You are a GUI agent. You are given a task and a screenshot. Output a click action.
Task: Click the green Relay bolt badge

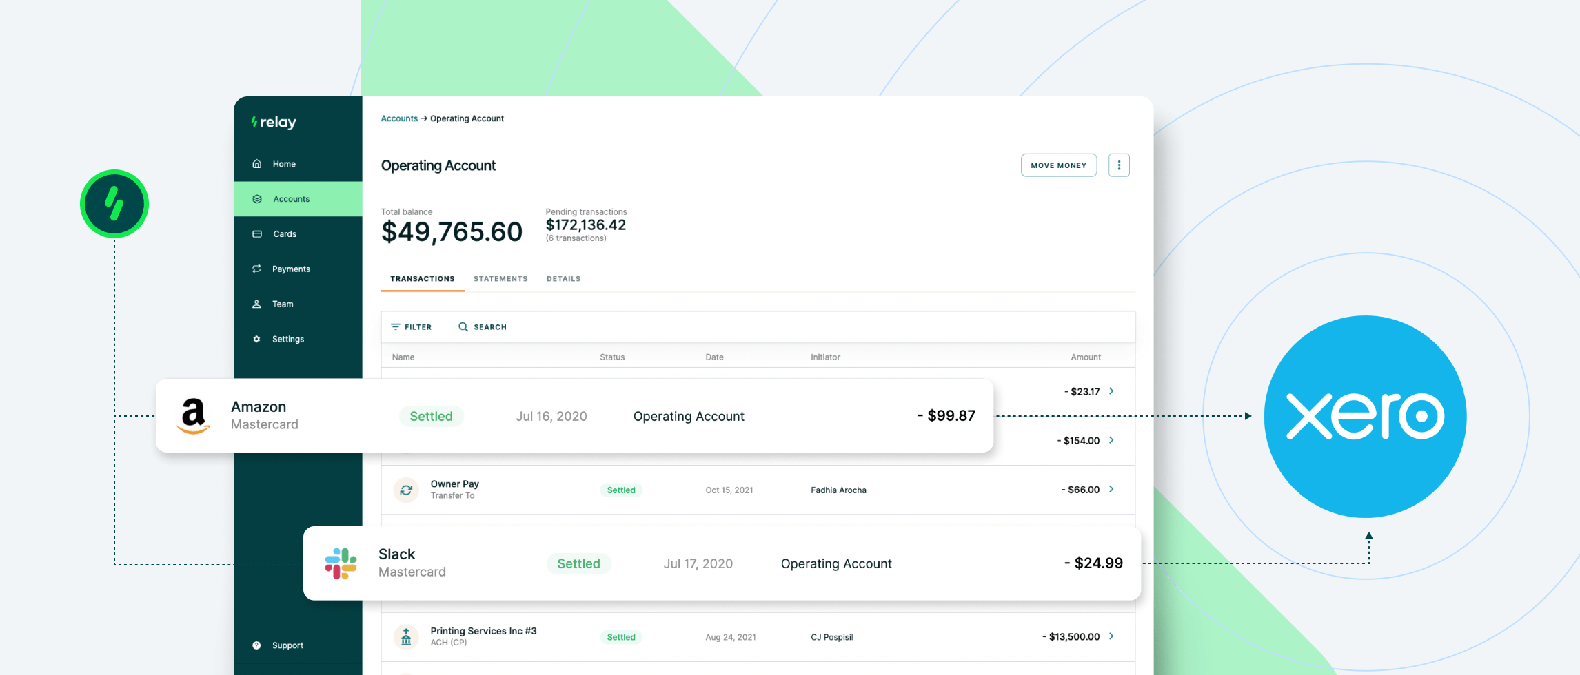(x=114, y=204)
